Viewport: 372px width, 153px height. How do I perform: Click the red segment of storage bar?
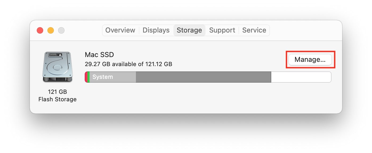[86, 77]
